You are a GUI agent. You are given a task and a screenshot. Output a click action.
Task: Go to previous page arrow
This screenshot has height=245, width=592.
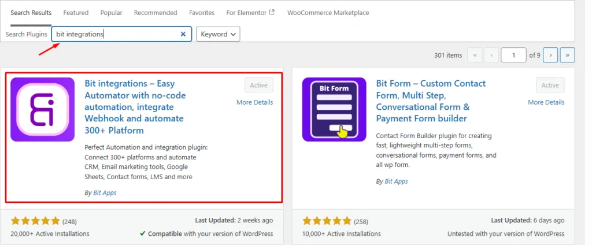(491, 55)
